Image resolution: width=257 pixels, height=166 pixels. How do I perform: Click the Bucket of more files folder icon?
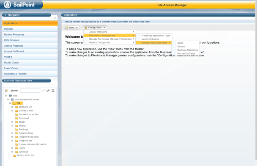(16, 114)
